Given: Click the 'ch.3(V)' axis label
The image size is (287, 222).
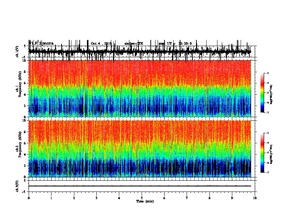Looking at the screenshot, I should tap(17, 186).
